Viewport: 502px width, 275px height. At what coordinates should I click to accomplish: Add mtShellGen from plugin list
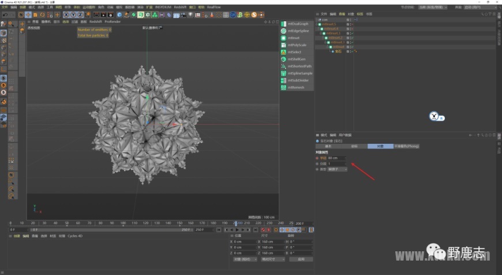(x=297, y=59)
